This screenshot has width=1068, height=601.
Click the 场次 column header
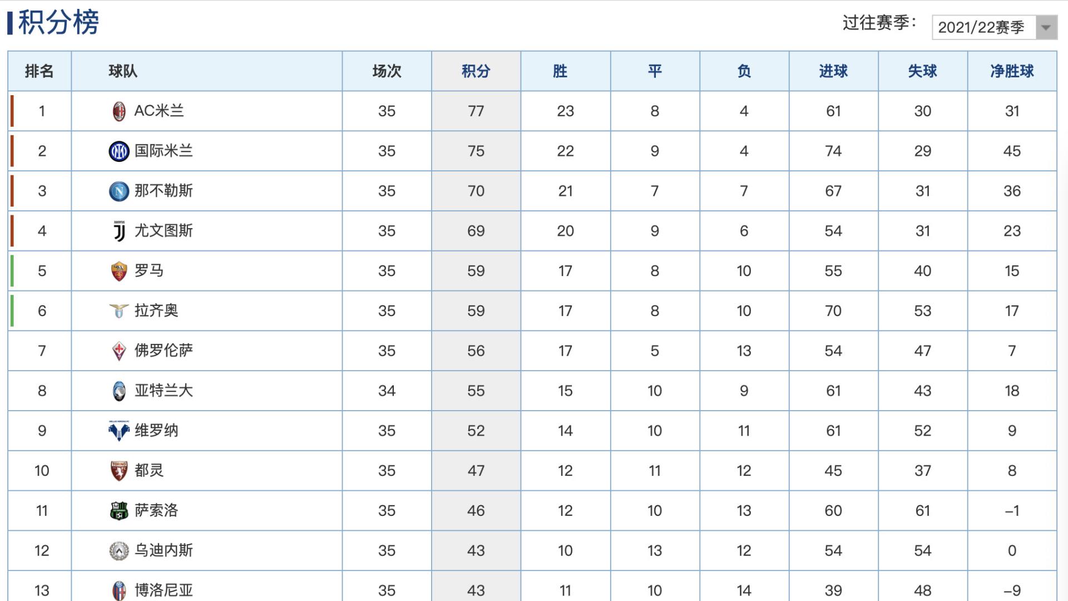[x=387, y=71]
